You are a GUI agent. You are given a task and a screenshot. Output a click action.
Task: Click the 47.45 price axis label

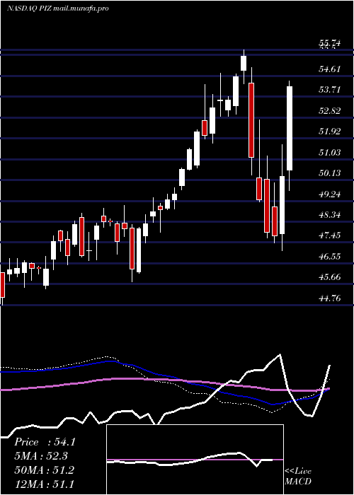(330, 235)
